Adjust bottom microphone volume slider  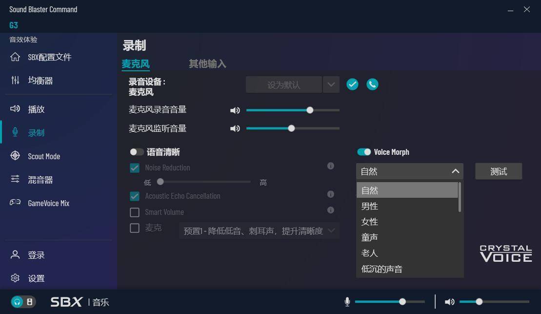point(390,302)
